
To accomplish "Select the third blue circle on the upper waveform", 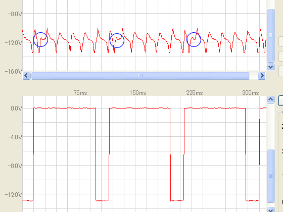I will coord(194,40).
